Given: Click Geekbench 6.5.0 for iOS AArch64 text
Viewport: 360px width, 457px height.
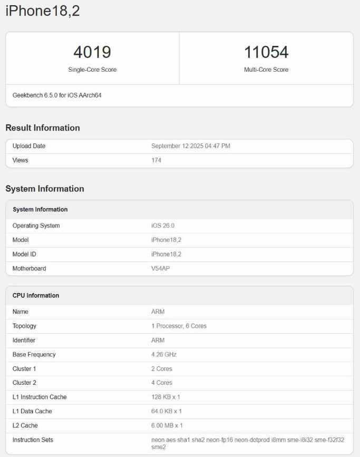Looking at the screenshot, I should (x=57, y=95).
